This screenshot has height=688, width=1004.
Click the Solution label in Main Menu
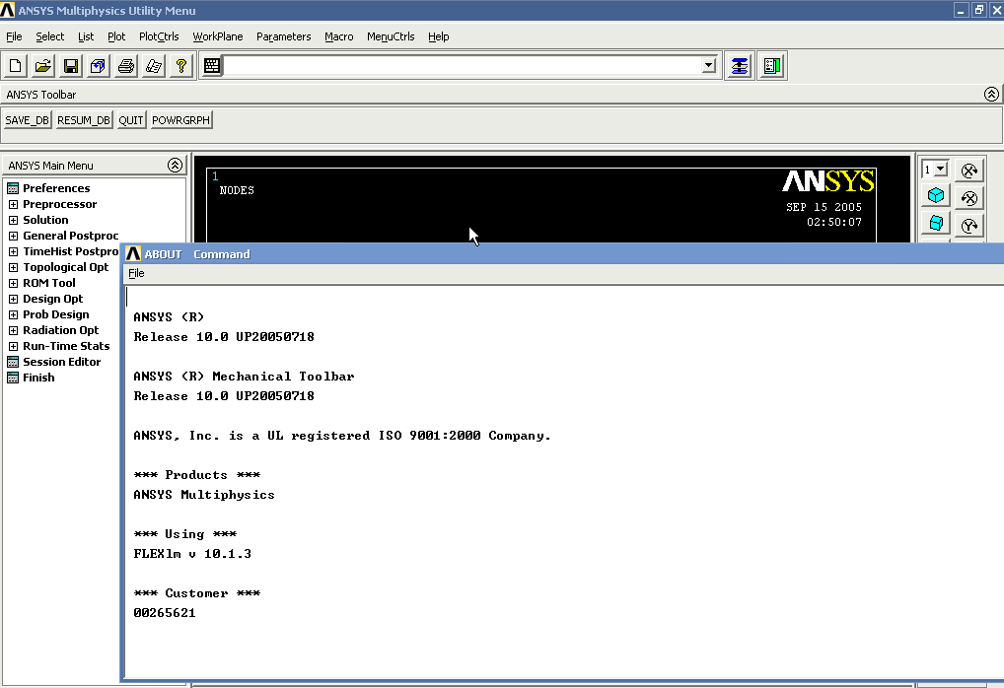[x=45, y=220]
